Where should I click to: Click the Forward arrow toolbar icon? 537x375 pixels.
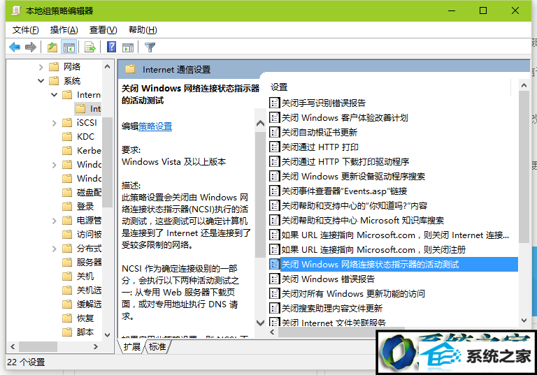(x=31, y=47)
